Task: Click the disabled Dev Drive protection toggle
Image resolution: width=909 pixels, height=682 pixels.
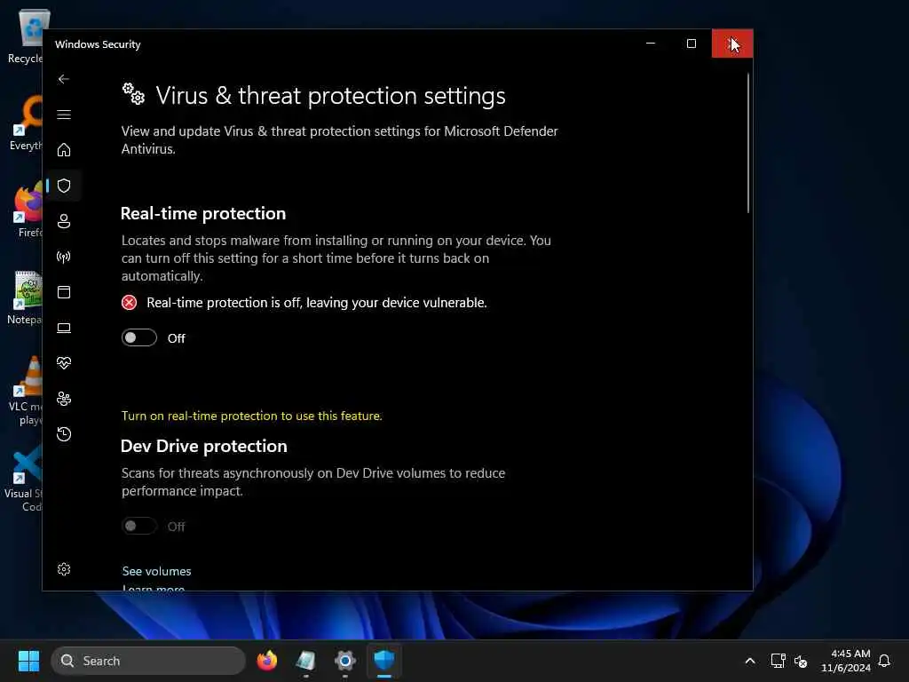Action: pyautogui.click(x=139, y=526)
